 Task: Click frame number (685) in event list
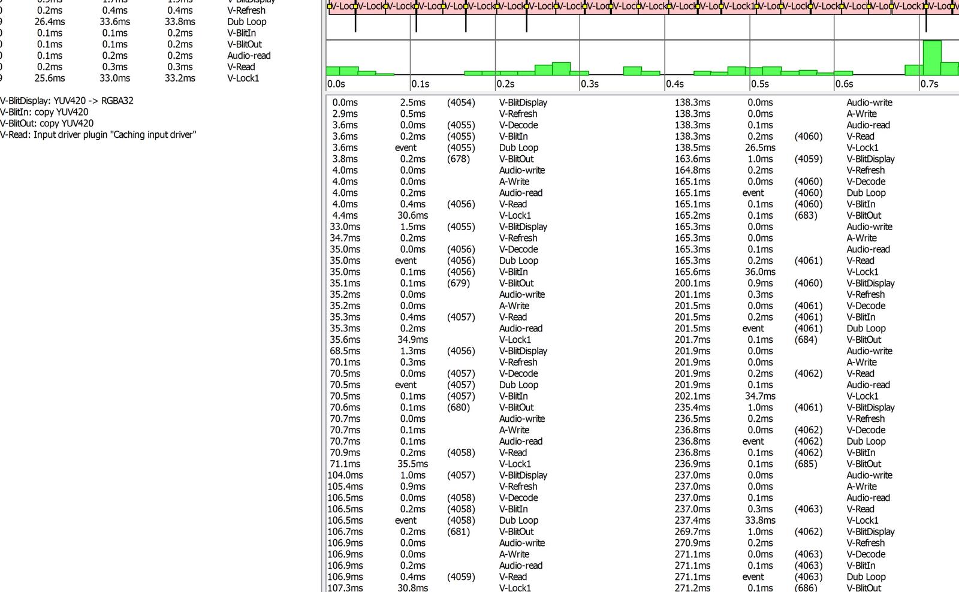pos(806,464)
